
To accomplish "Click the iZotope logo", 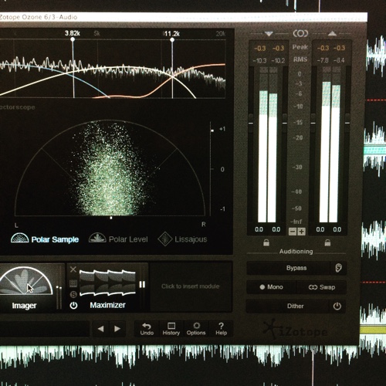I will [296, 330].
